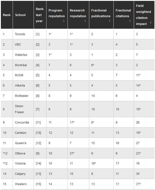Select Calgary's citation impact value 34
The width and height of the screenshot is (155, 190).
(138, 174)
